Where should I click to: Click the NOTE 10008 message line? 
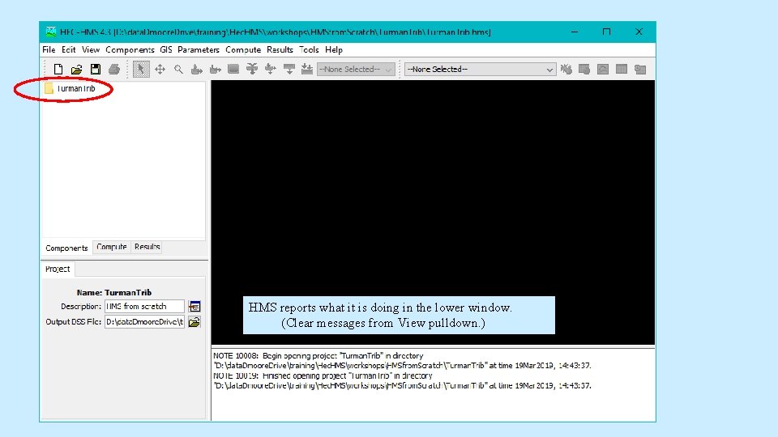tap(318, 356)
